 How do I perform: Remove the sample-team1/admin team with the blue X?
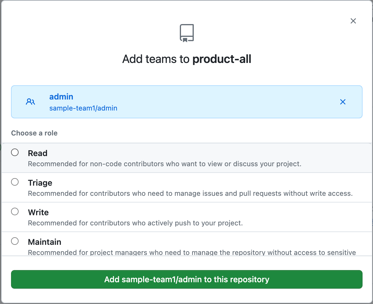point(343,102)
